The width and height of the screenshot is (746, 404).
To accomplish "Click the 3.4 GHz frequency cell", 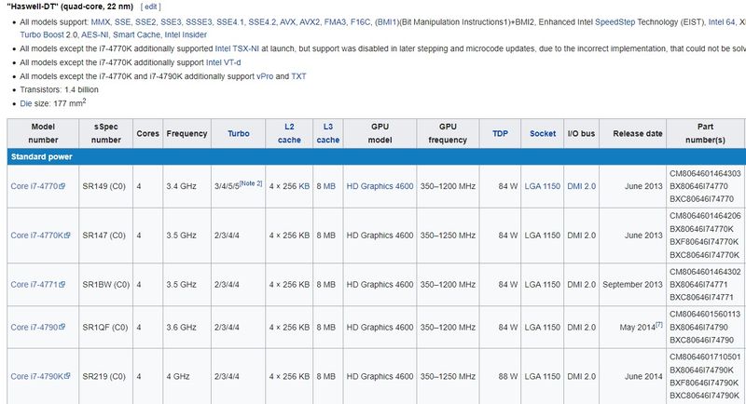I will coord(186,186).
